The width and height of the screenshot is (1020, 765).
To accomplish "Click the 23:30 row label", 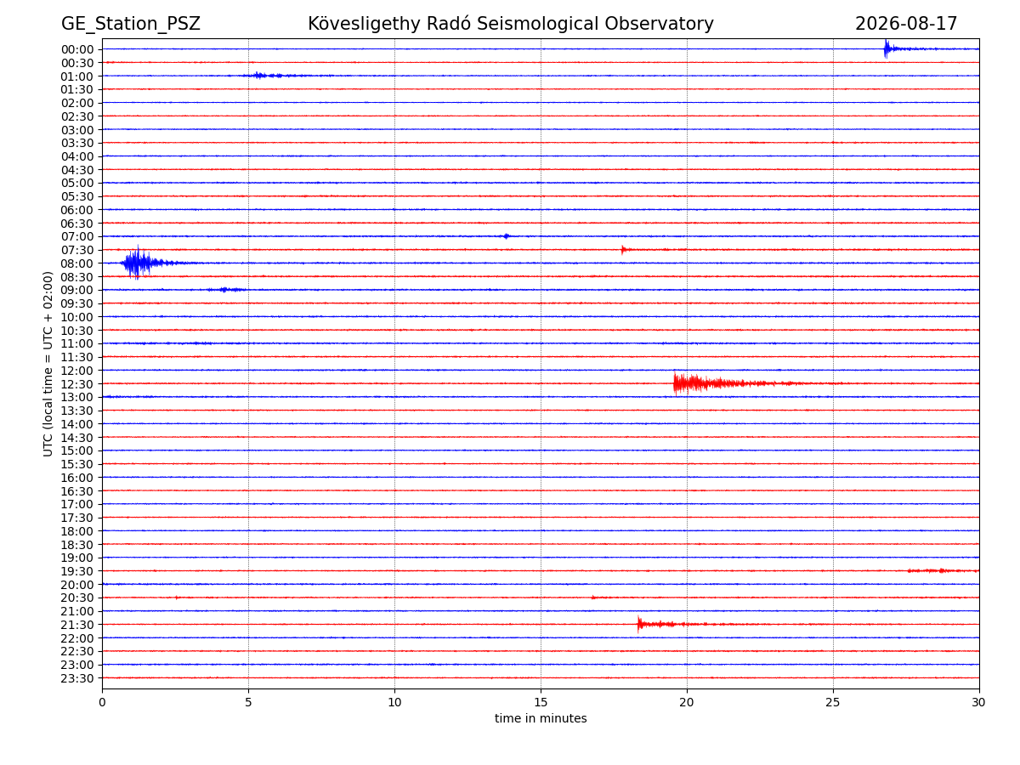I will coord(77,678).
